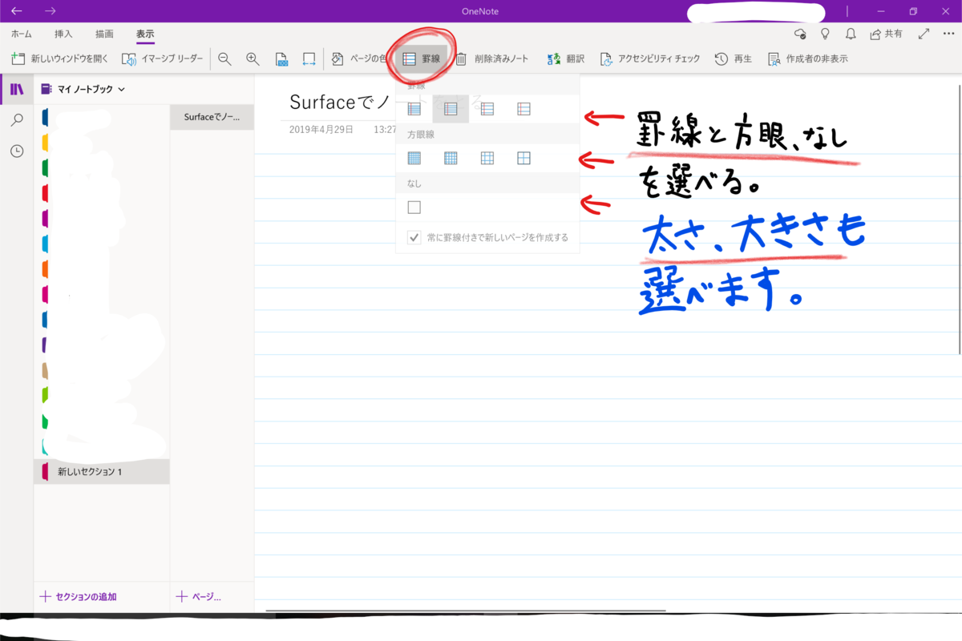962x641 pixels.
Task: Select the なし blank page option
Action: 414,208
